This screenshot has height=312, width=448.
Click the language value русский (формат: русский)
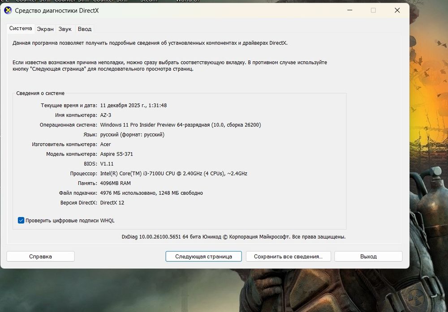click(132, 134)
